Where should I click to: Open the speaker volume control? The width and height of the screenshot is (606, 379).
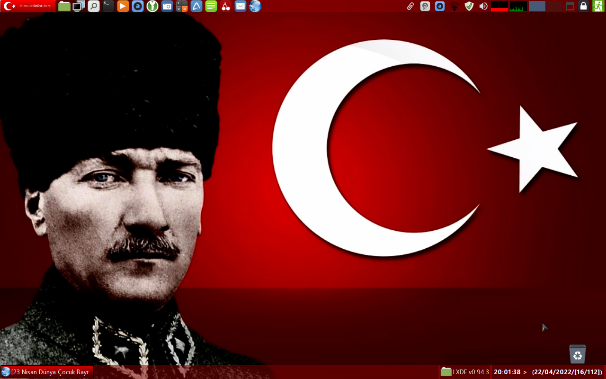(x=483, y=6)
